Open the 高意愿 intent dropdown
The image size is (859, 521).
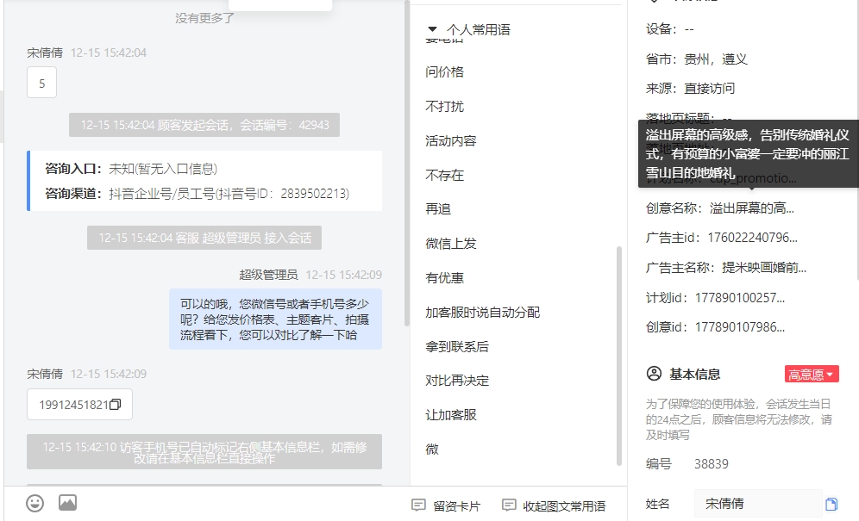click(x=812, y=375)
